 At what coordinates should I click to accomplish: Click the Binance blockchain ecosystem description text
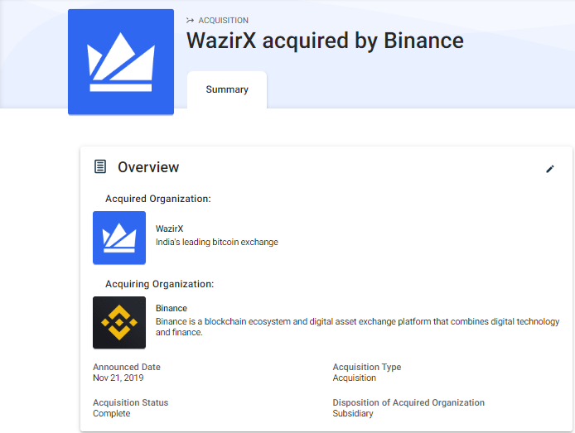click(x=358, y=327)
